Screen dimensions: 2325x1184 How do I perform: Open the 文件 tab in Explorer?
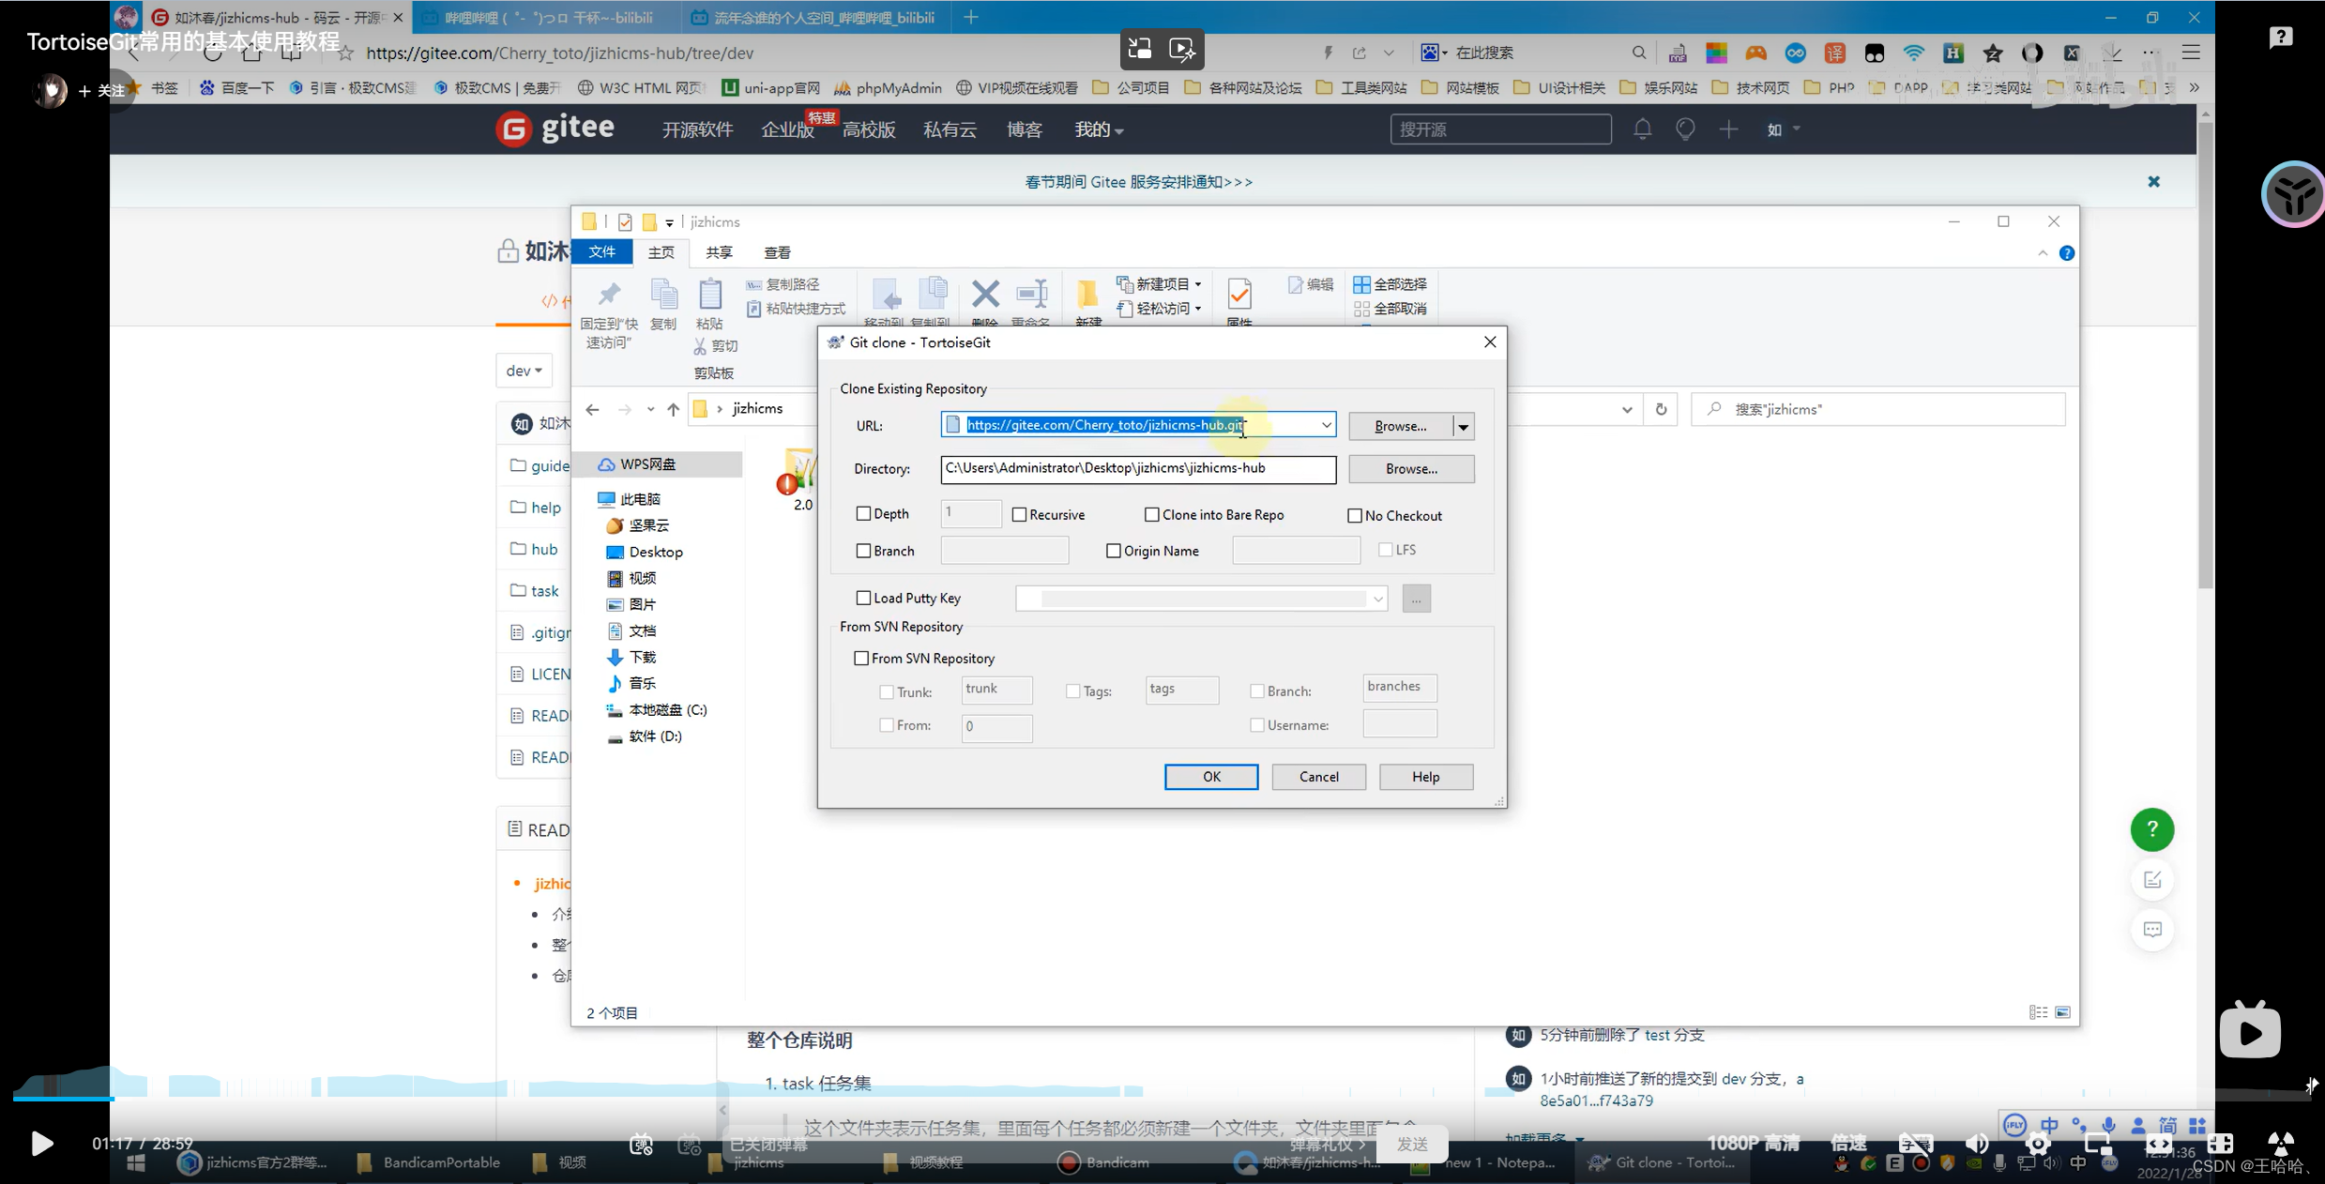coord(602,252)
